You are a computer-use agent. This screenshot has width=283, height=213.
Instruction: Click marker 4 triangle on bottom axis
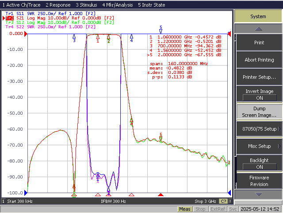click(x=132, y=195)
